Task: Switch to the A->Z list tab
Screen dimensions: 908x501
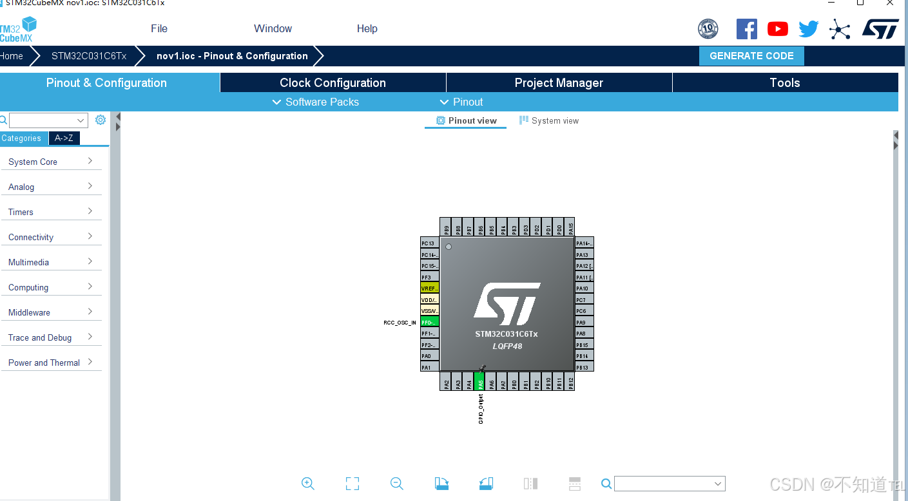Action: 64,138
